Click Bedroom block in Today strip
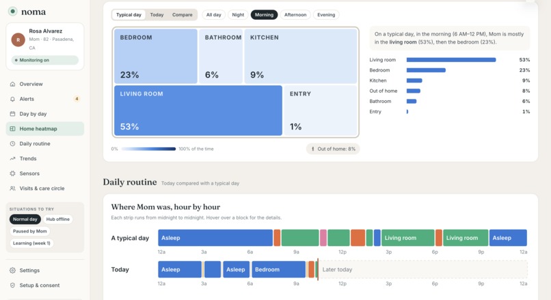551x300 pixels. (x=279, y=269)
